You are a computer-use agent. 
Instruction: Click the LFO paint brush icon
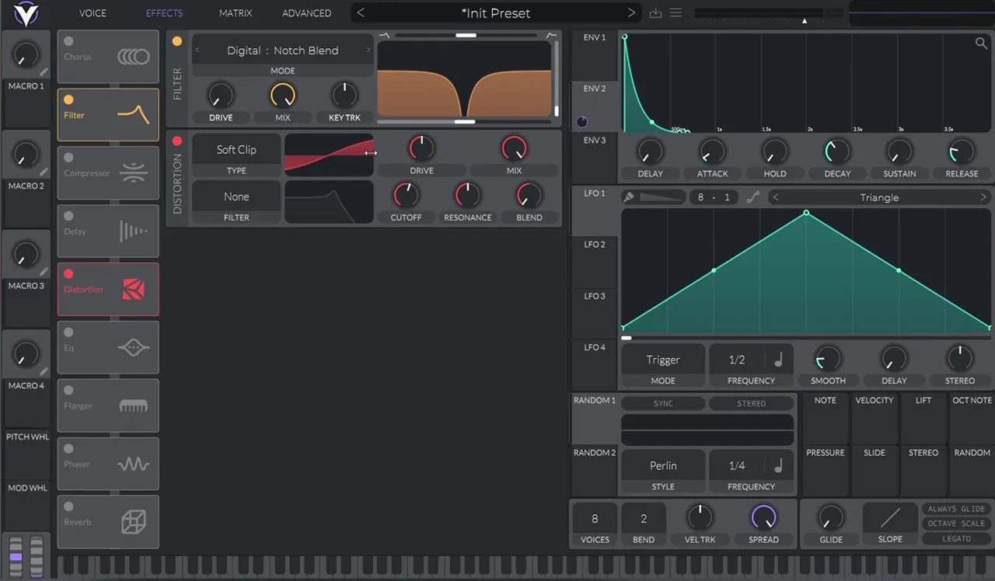(x=629, y=197)
